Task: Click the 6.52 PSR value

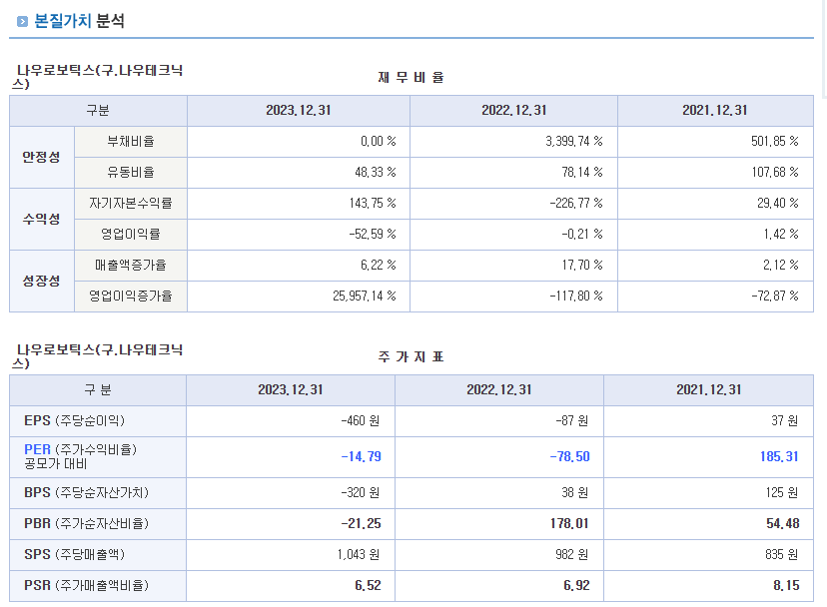Action: pyautogui.click(x=369, y=585)
